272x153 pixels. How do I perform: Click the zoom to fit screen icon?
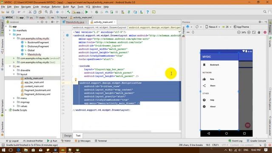[254, 32]
